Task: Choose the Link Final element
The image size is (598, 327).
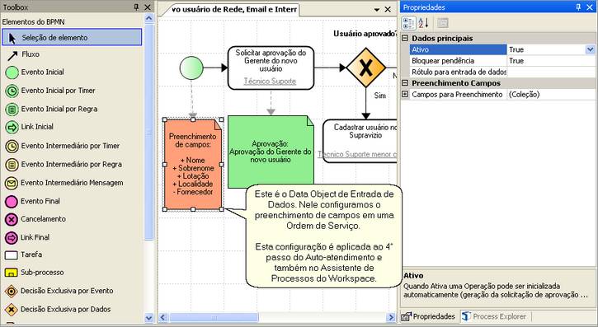Action: 27,237
